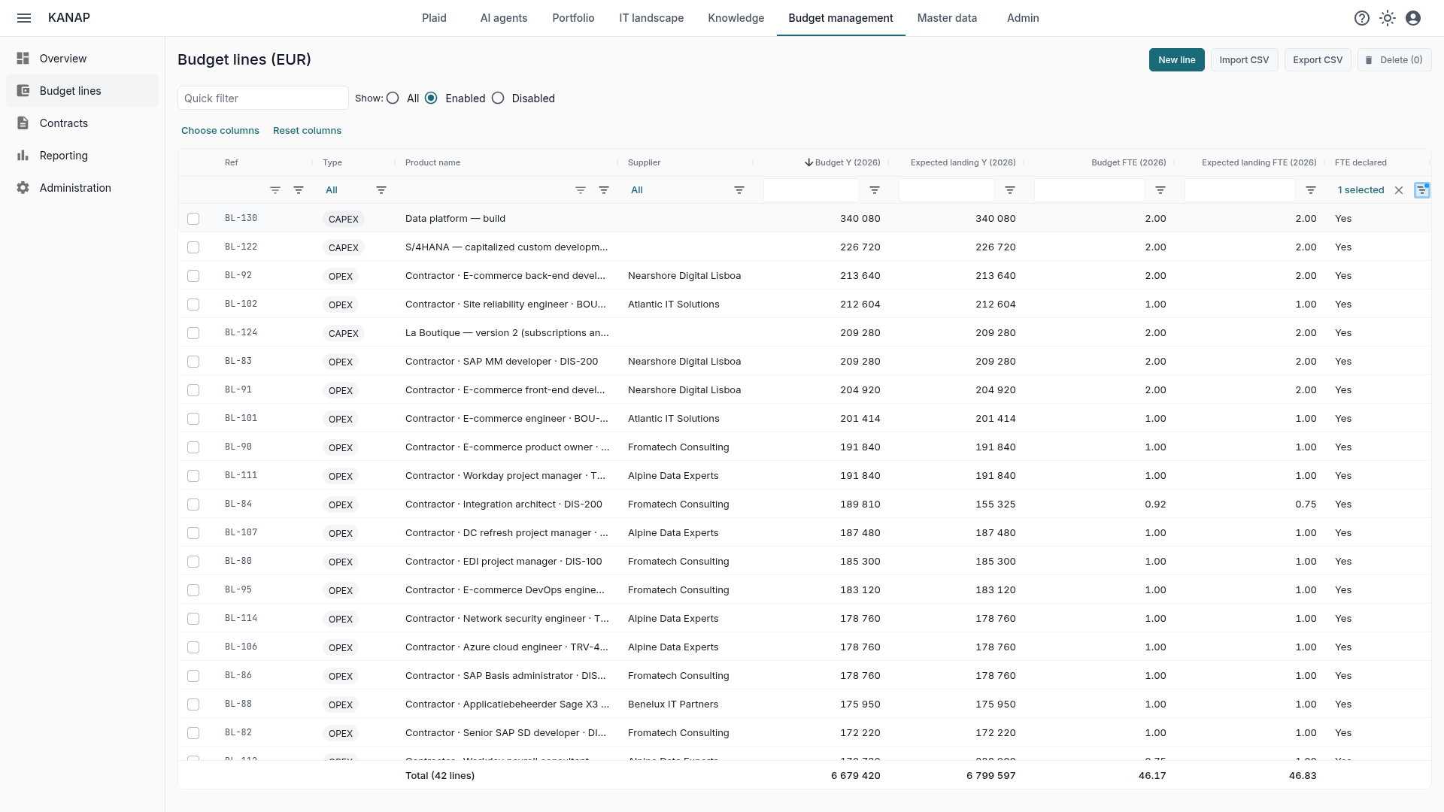The image size is (1444, 812).
Task: Click the Reporting bar chart icon
Action: point(23,156)
